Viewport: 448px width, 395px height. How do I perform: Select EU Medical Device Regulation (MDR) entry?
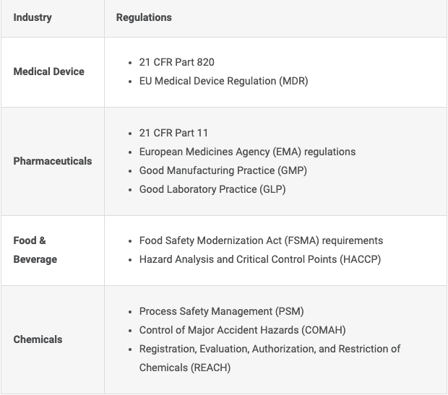(223, 81)
